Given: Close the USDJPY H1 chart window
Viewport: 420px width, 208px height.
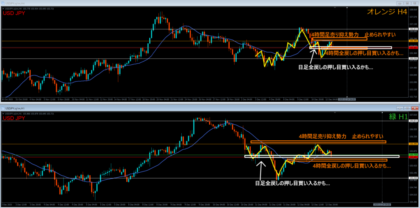Looking at the screenshot, I should point(415,108).
